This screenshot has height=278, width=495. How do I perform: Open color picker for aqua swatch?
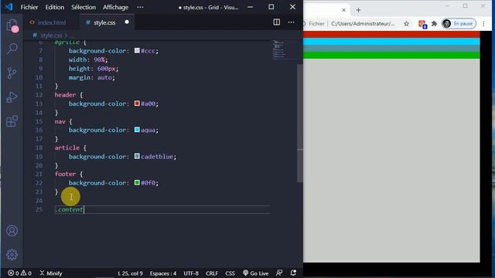coord(137,130)
